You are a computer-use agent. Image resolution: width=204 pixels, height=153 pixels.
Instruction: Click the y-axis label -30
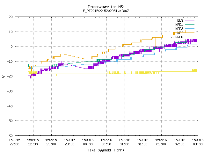point(10,91)
